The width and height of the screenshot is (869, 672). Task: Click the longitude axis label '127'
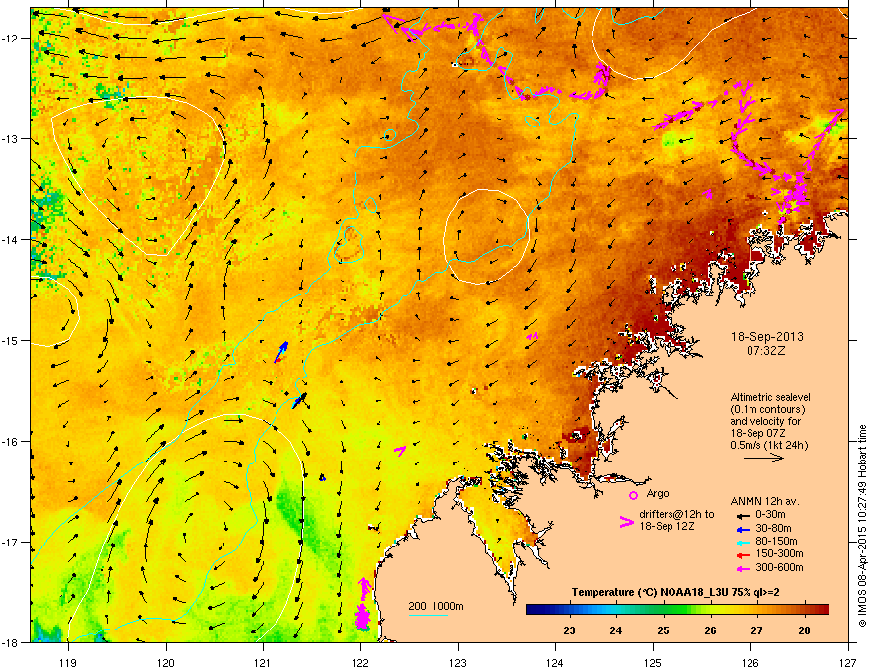click(848, 662)
